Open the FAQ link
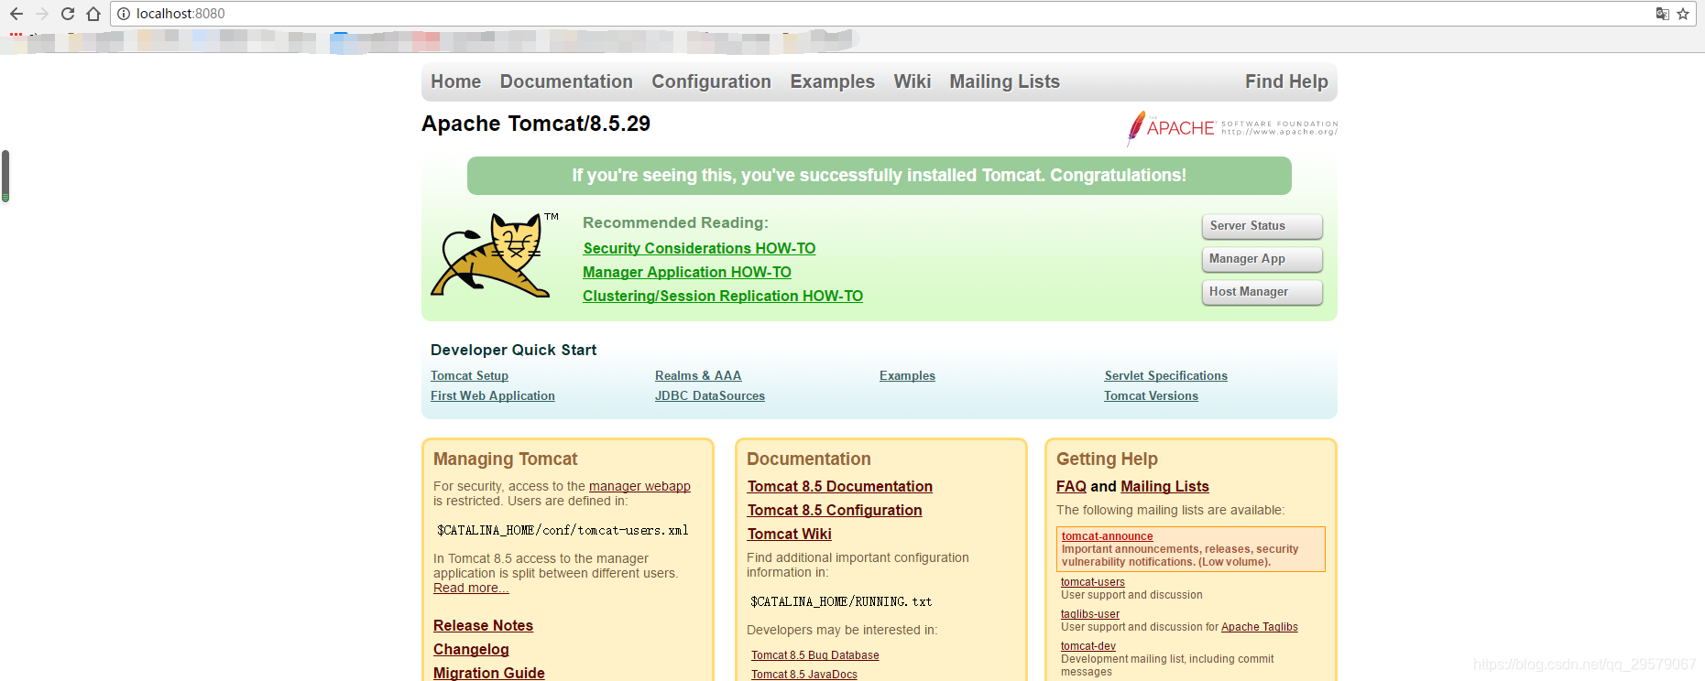The width and height of the screenshot is (1705, 681). coord(1071,487)
